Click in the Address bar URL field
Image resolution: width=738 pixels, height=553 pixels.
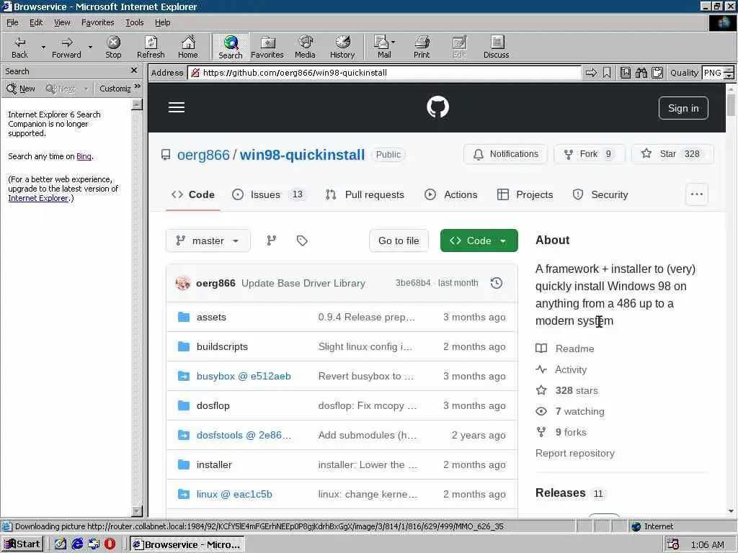pyautogui.click(x=385, y=73)
